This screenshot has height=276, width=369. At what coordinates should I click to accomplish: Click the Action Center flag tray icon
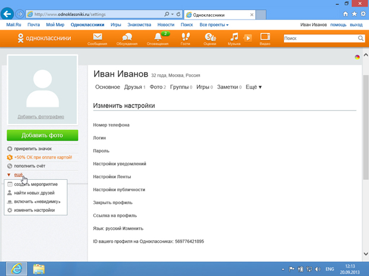tap(292, 269)
